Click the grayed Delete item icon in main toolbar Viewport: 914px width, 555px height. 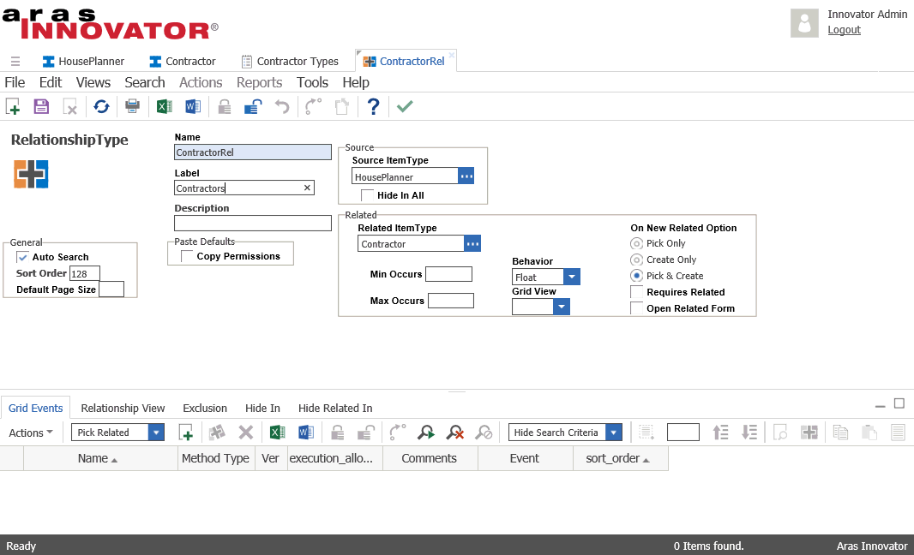click(70, 106)
